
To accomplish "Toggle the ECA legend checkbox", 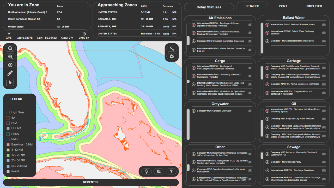I will (x=8, y=123).
